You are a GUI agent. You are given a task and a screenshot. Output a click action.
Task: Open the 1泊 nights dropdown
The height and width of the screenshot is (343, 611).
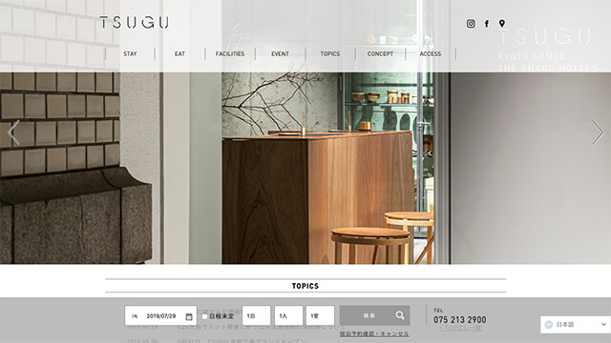coord(256,315)
